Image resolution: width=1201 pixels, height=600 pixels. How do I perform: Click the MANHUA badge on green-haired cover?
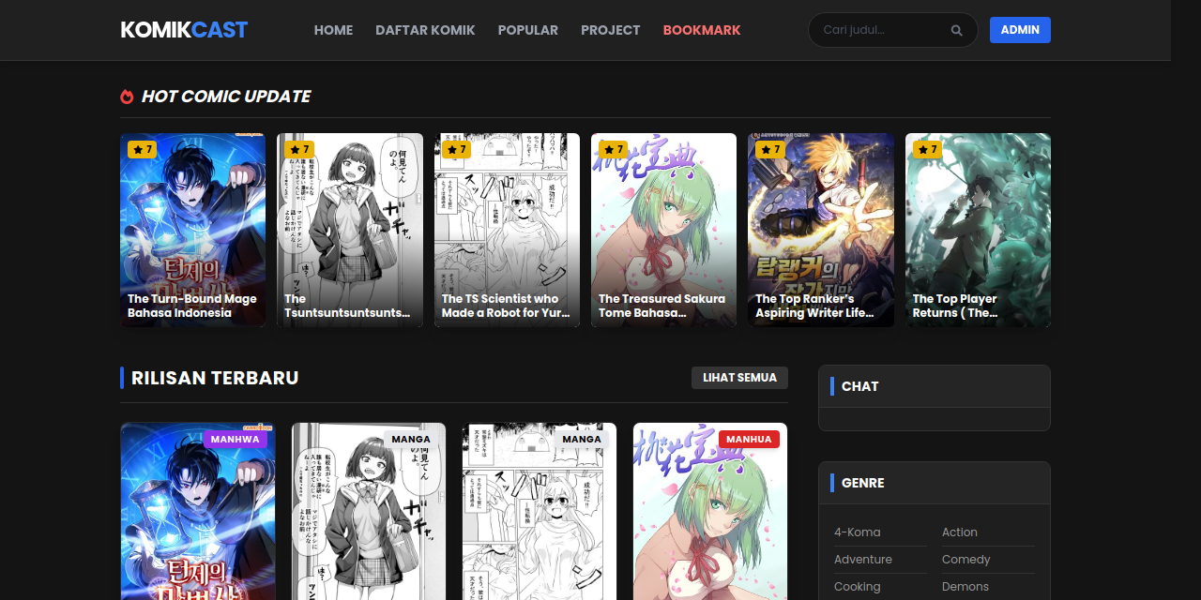(x=749, y=439)
